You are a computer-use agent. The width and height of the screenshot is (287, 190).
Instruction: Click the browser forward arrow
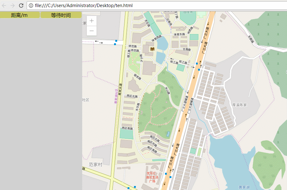click(x=13, y=6)
